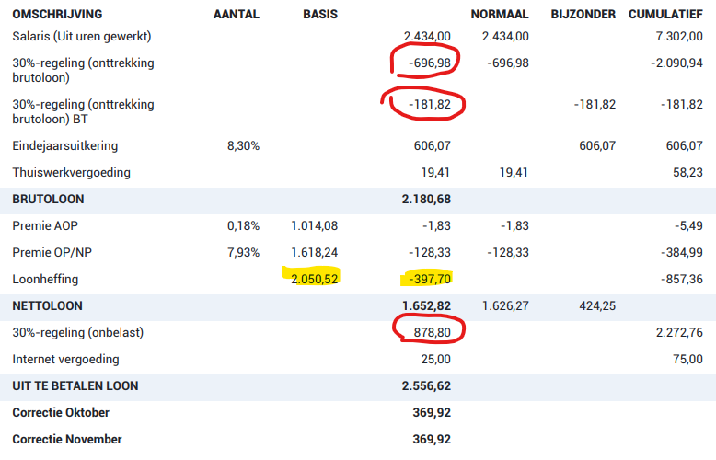Click basis value 1.014,08
716x460 pixels.
click(314, 226)
